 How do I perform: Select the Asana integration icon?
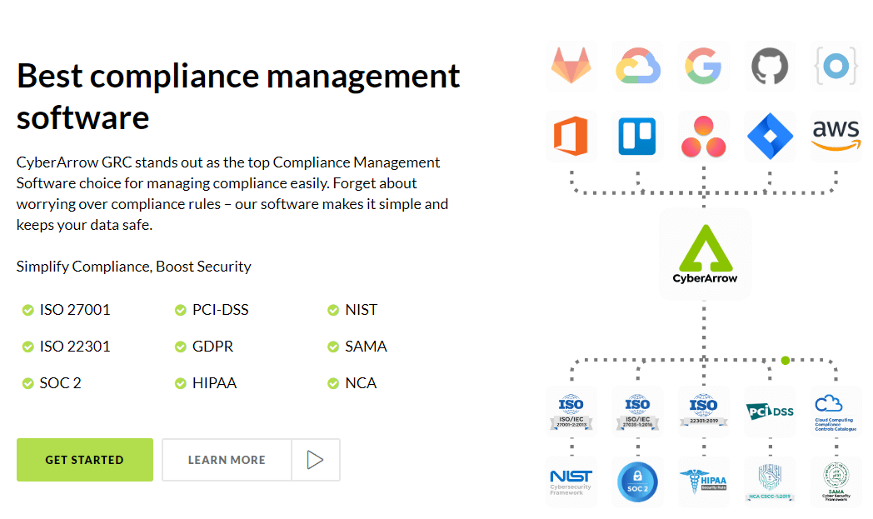(703, 135)
